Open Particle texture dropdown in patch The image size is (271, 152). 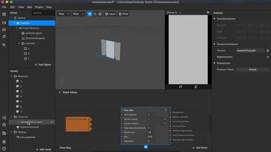pos(156,119)
